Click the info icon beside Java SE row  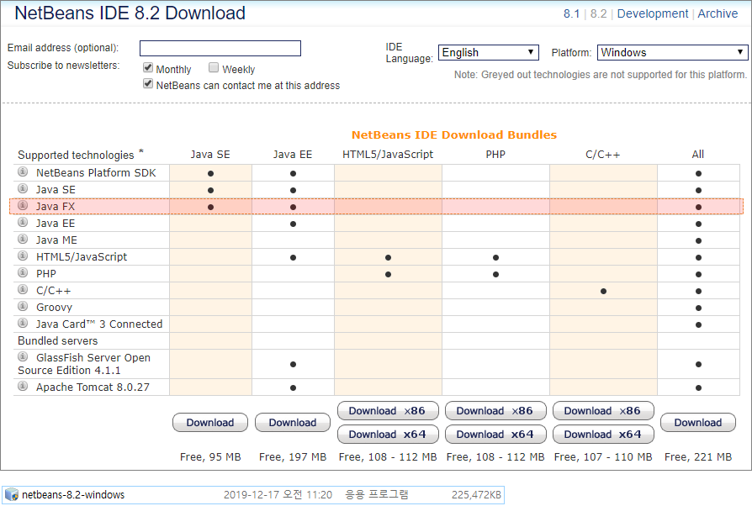click(x=23, y=188)
